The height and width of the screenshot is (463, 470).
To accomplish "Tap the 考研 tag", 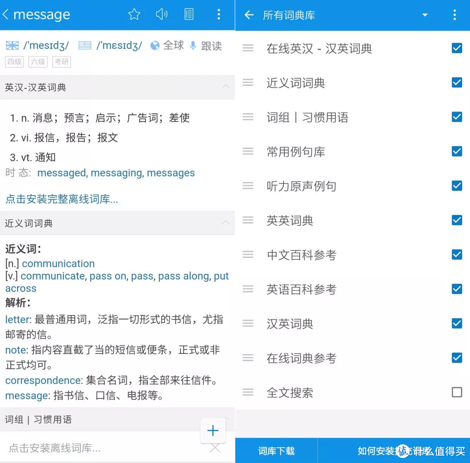I will point(62,62).
